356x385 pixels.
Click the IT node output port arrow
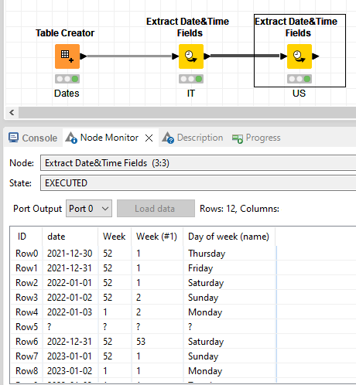coord(207,56)
